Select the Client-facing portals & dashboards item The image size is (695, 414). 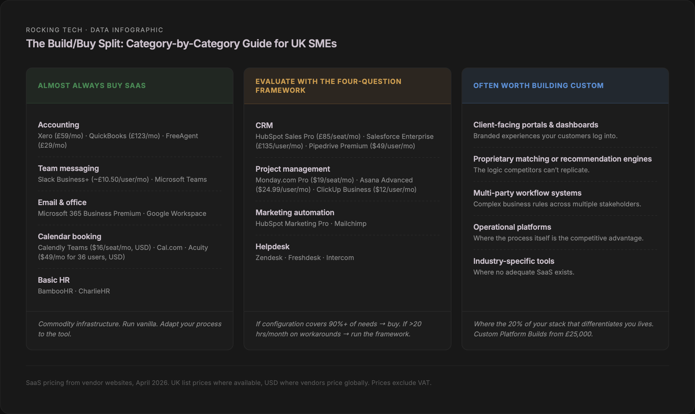click(x=535, y=125)
